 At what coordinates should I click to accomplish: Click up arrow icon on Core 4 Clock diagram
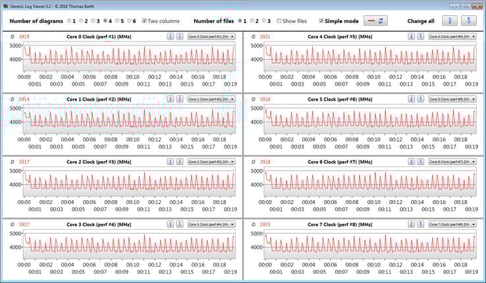click(412, 37)
